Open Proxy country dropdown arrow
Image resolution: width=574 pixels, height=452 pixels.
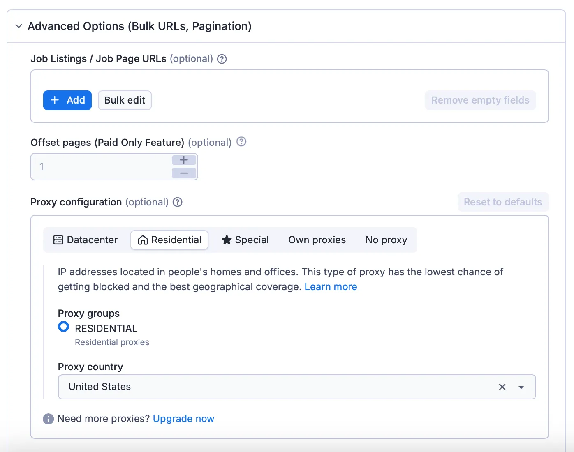point(521,387)
